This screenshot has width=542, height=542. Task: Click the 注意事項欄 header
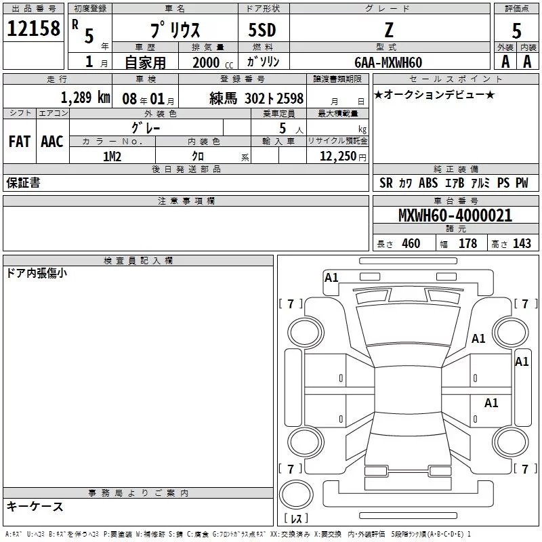[186, 201]
